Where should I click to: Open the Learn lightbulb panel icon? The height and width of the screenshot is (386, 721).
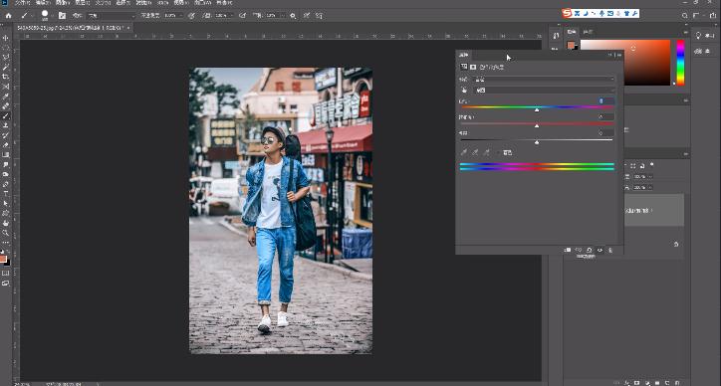point(698,36)
